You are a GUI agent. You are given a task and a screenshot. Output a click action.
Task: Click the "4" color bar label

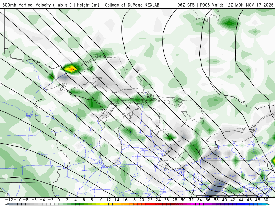click(75, 200)
